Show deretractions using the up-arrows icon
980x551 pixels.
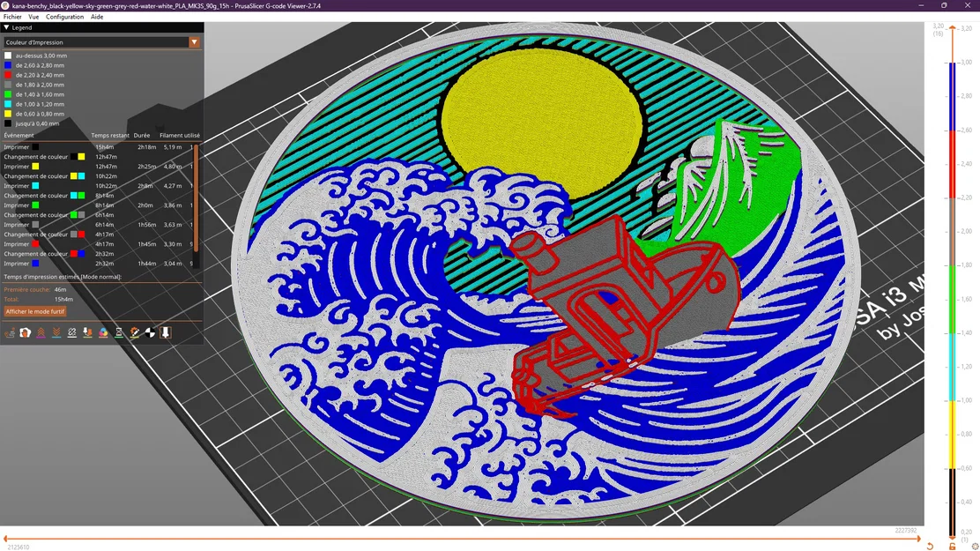pos(41,332)
